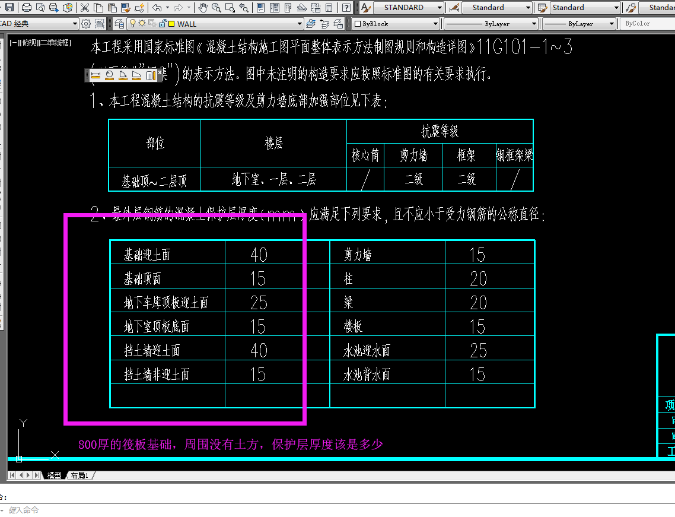Viewport: 675px width, 517px height.
Task: Open Layer States Manager icon
Action: point(338,24)
